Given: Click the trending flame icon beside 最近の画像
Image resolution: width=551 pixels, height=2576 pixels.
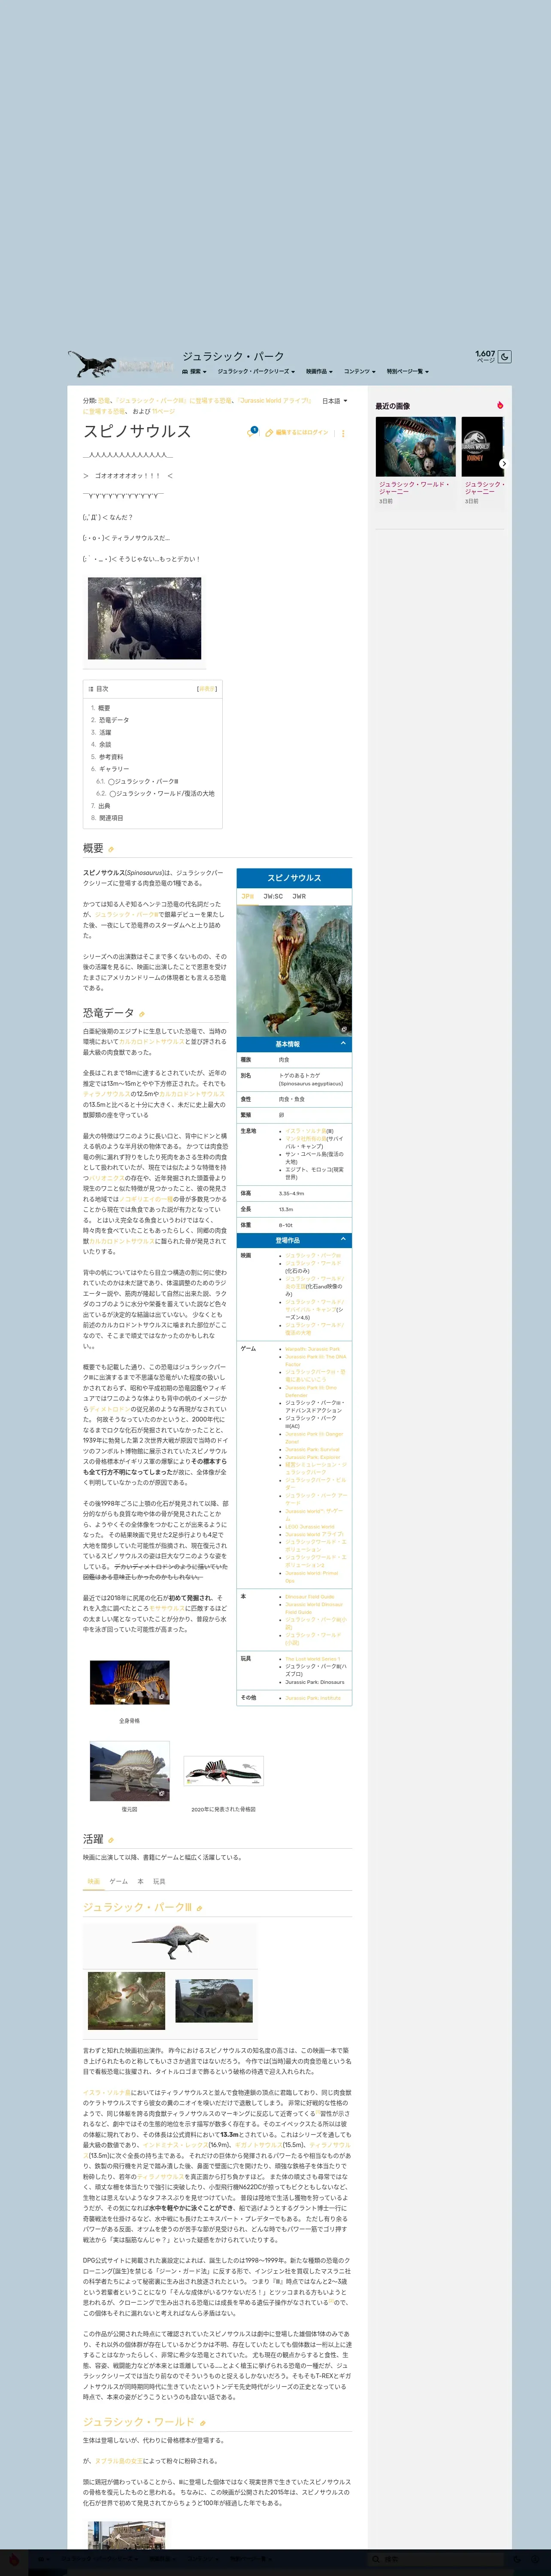Looking at the screenshot, I should point(500,405).
